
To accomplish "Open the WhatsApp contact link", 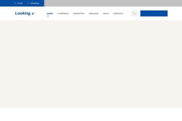I will 33,3.
